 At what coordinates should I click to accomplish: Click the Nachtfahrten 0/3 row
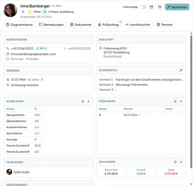click(x=23, y=133)
